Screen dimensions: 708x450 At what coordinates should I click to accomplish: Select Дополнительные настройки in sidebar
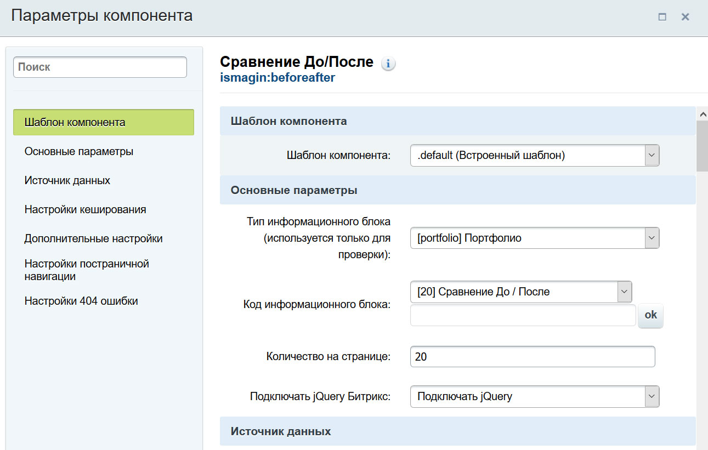(x=93, y=238)
